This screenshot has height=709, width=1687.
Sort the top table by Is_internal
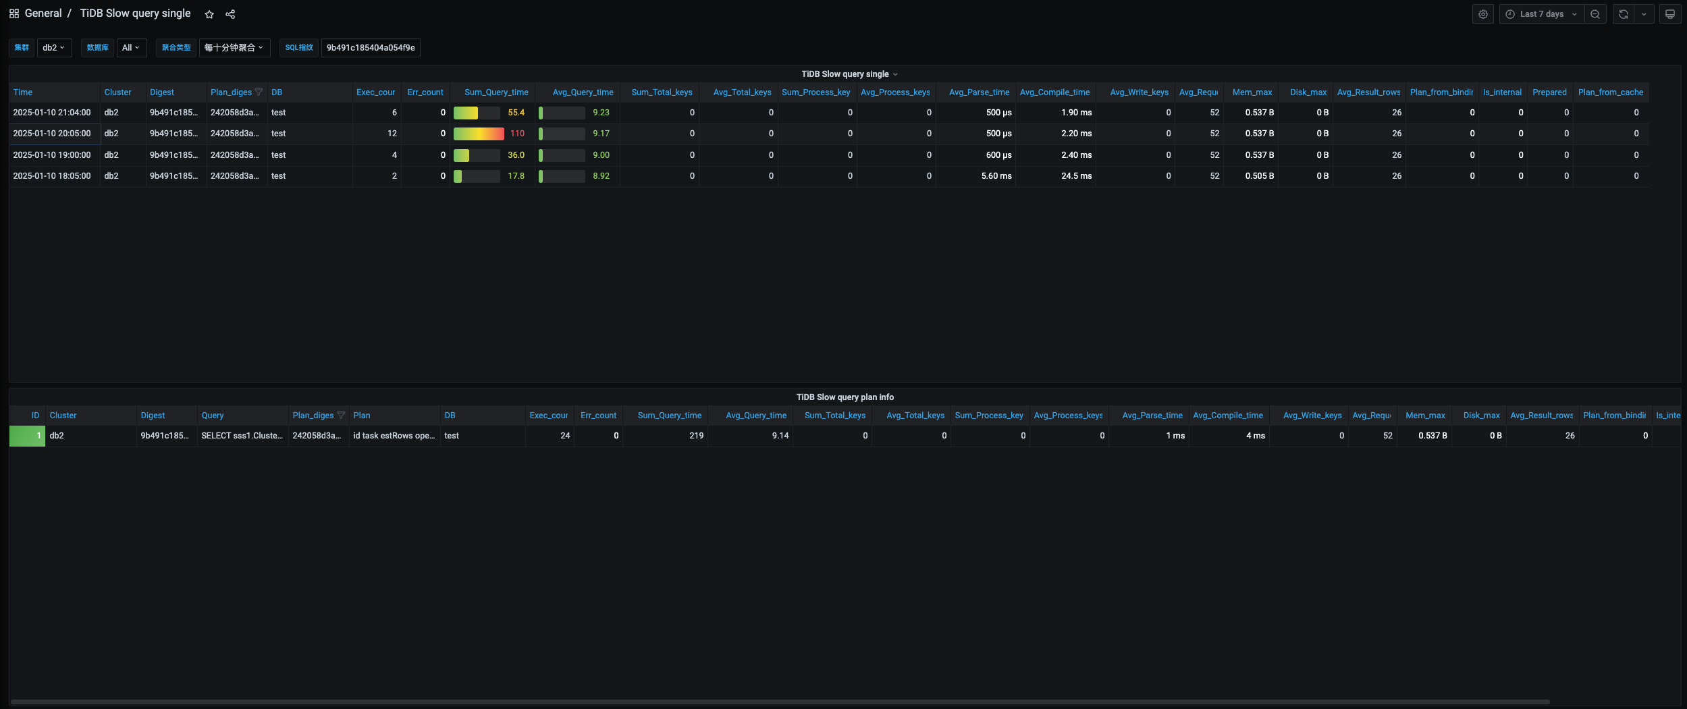(x=1502, y=92)
